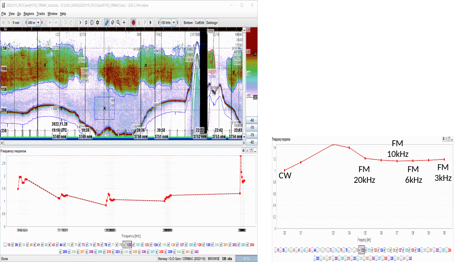Toggle checkbox for category 38
Screen dimensions: 457x262
tap(13, 245)
